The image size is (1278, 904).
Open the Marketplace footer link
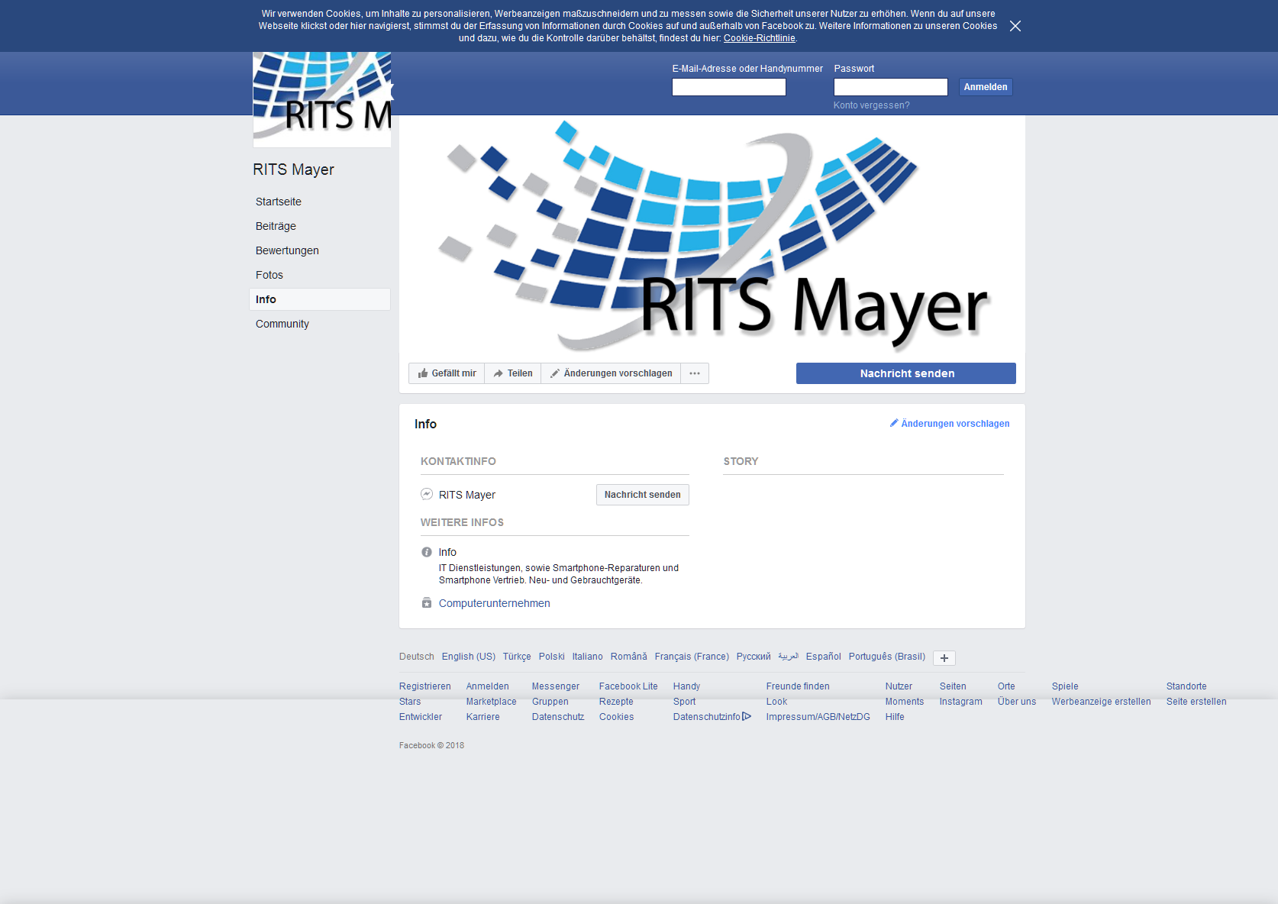pyautogui.click(x=491, y=702)
